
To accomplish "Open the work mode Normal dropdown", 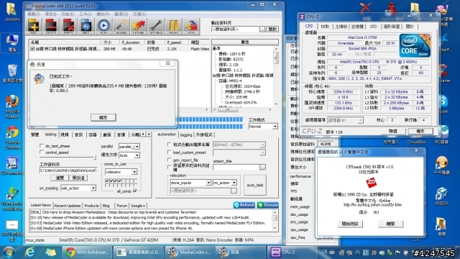I will [x=263, y=127].
